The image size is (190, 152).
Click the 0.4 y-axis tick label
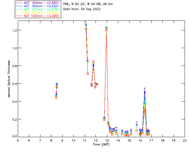pos(15,102)
